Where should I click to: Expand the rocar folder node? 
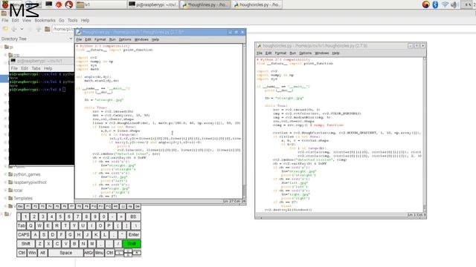[5, 190]
